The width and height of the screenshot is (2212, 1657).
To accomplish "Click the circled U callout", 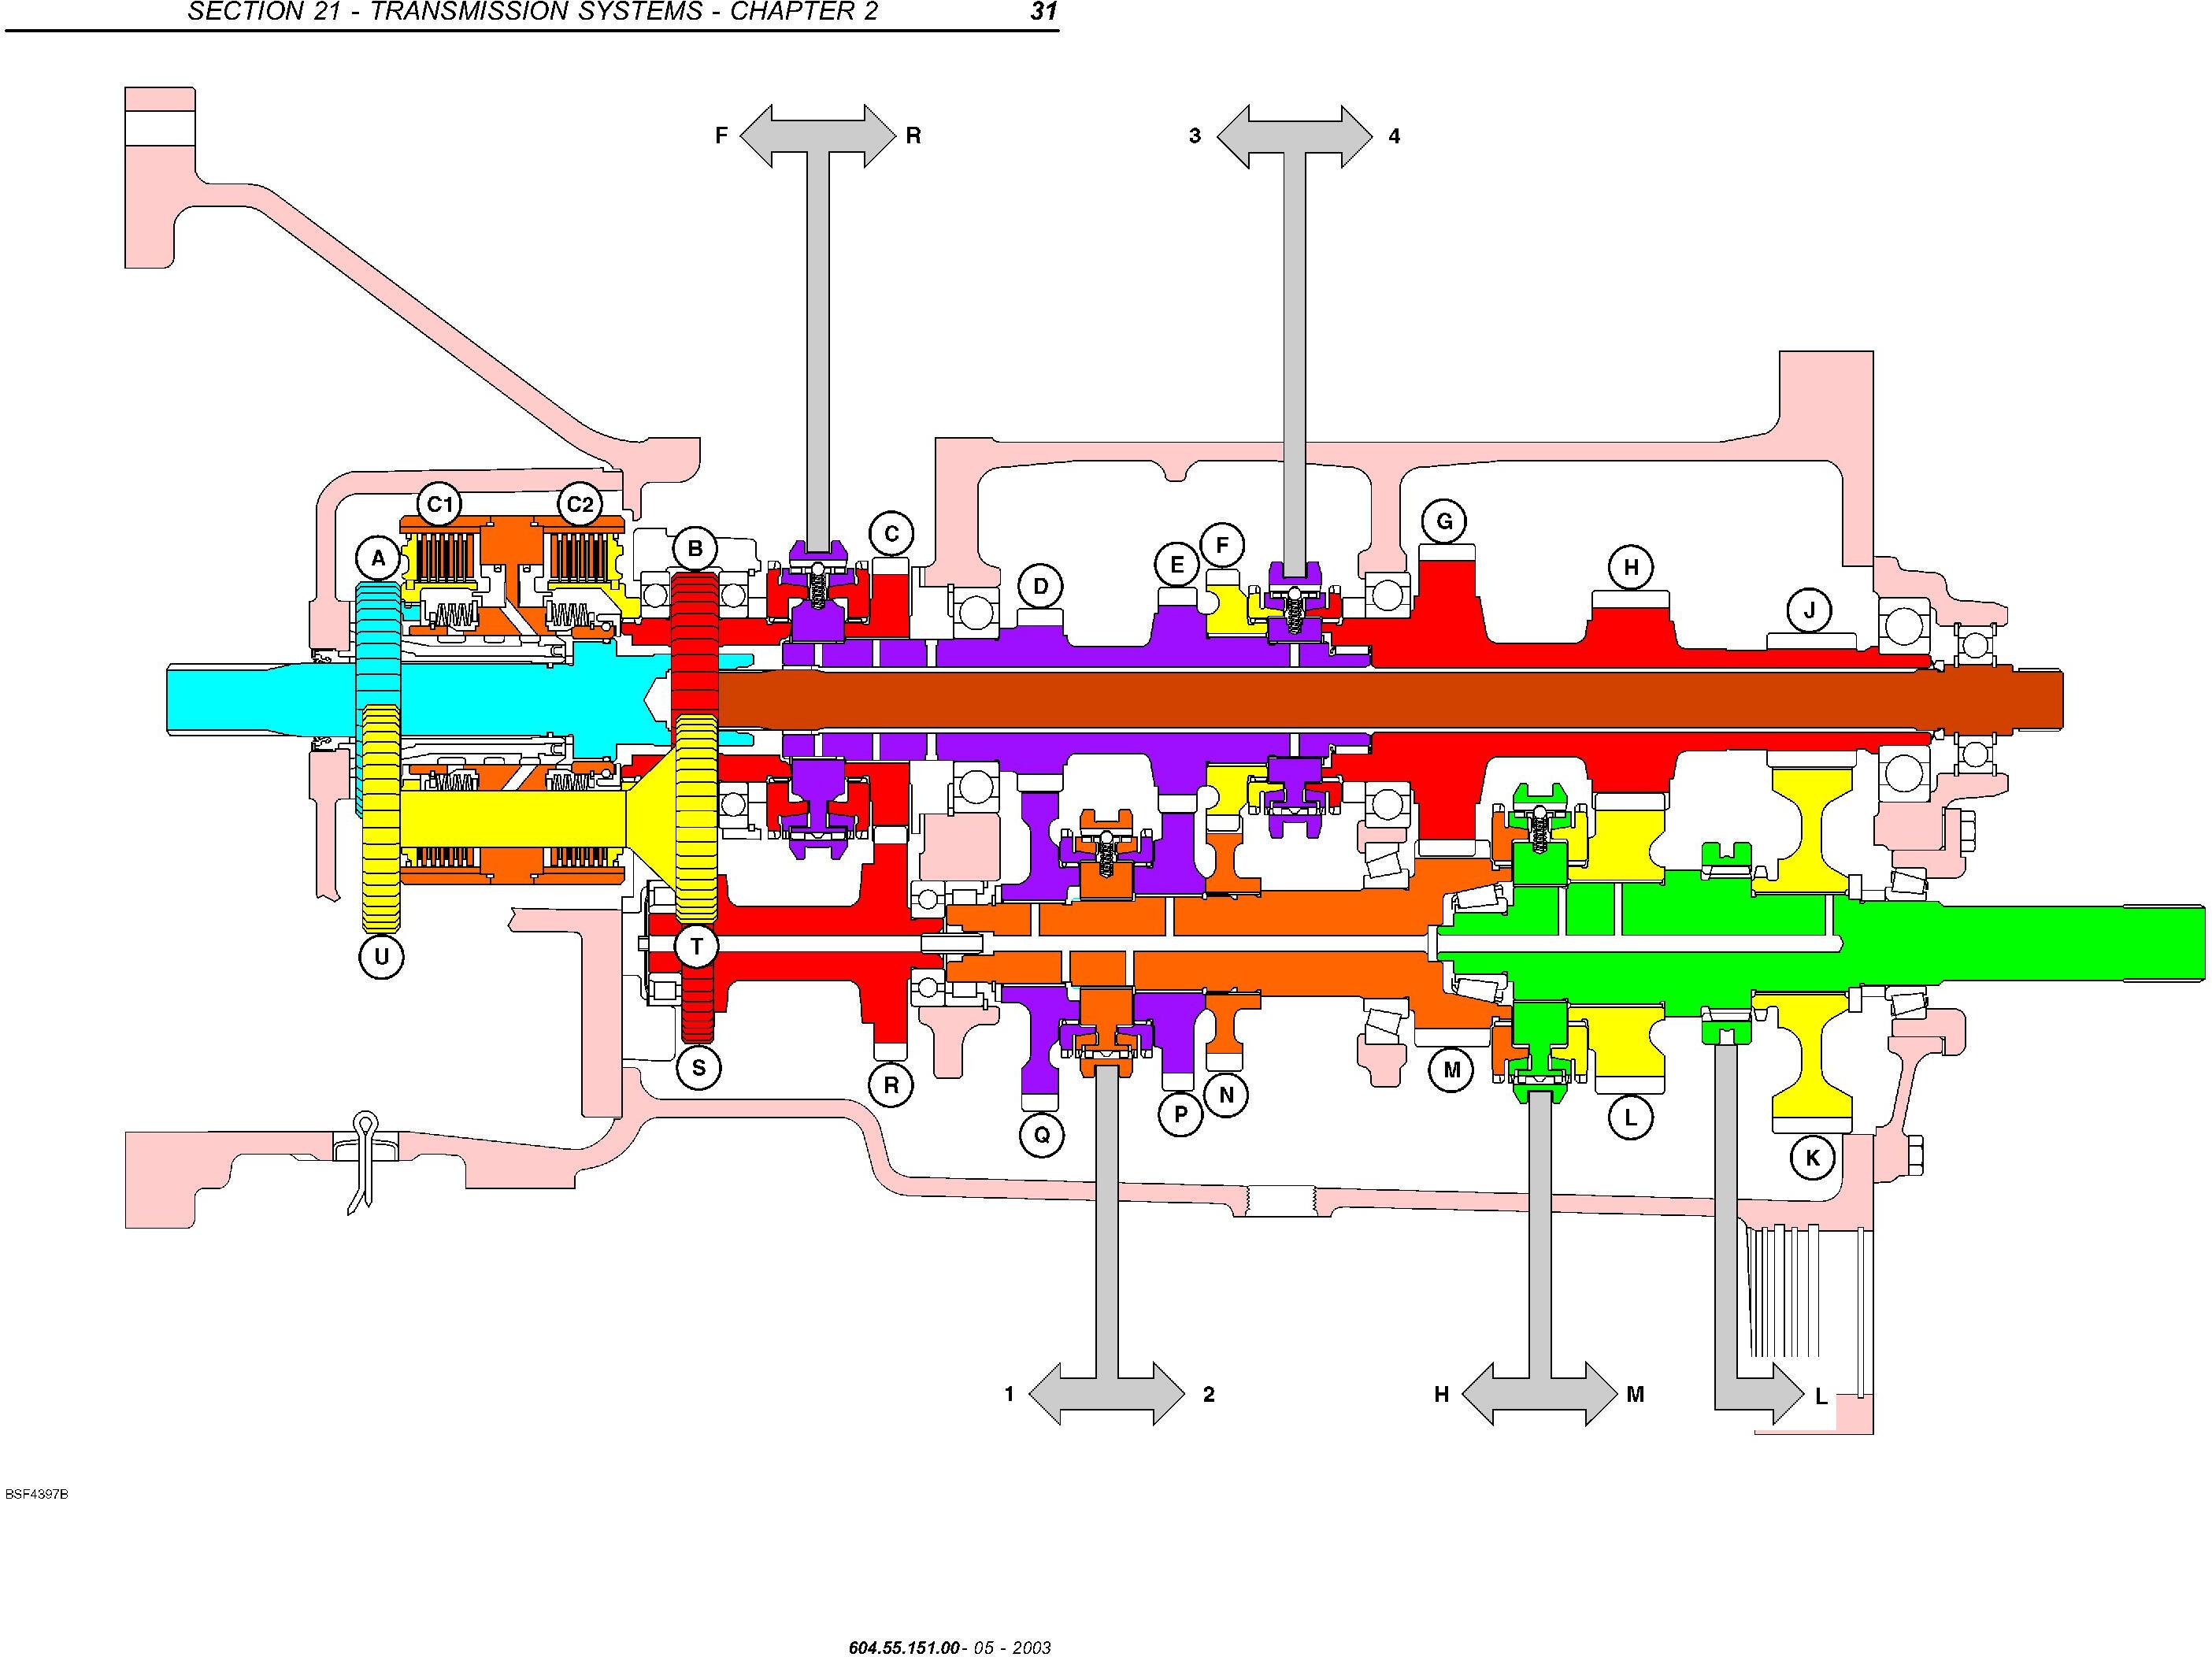I will [x=381, y=957].
